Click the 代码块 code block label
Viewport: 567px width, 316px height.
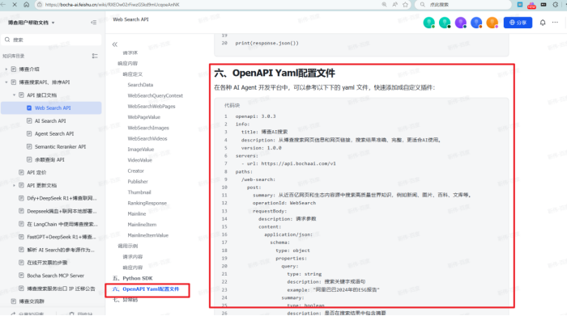point(232,105)
